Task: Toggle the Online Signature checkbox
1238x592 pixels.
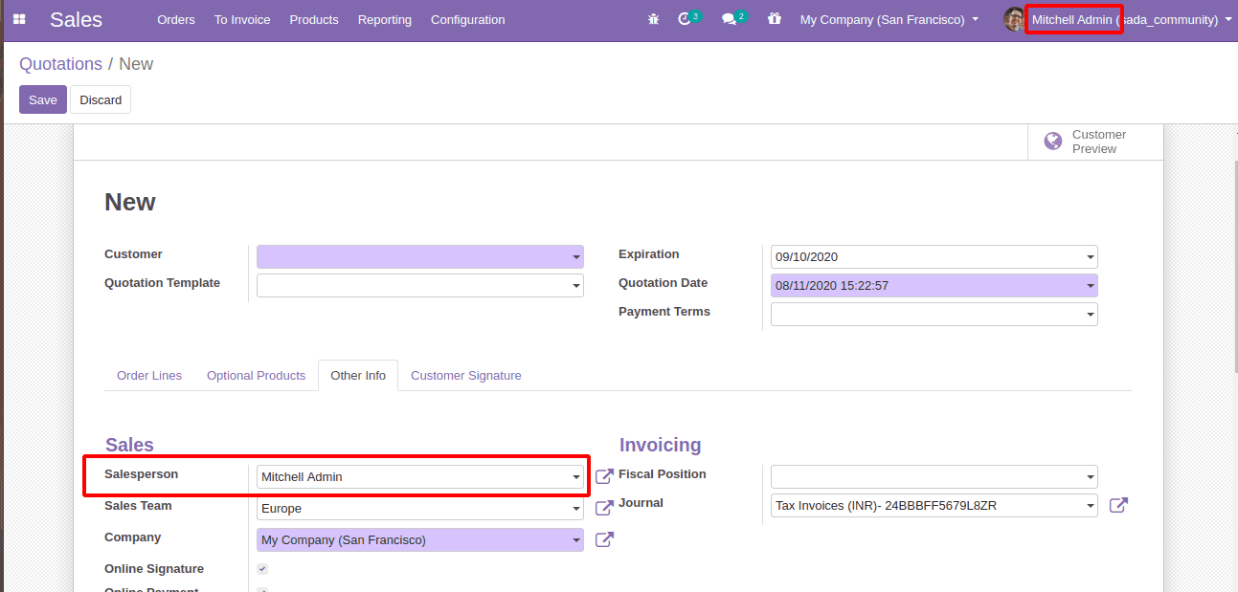Action: (x=262, y=569)
